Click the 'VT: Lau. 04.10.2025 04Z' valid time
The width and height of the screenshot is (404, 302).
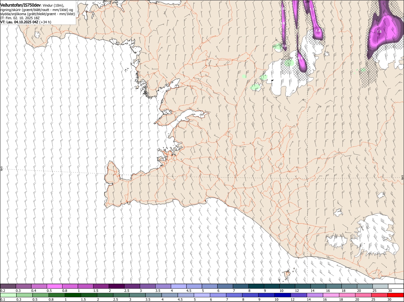[19, 22]
